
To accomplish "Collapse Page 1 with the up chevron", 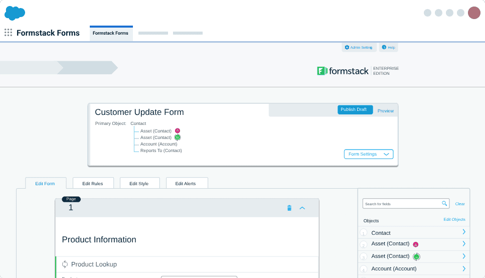I will [x=302, y=208].
